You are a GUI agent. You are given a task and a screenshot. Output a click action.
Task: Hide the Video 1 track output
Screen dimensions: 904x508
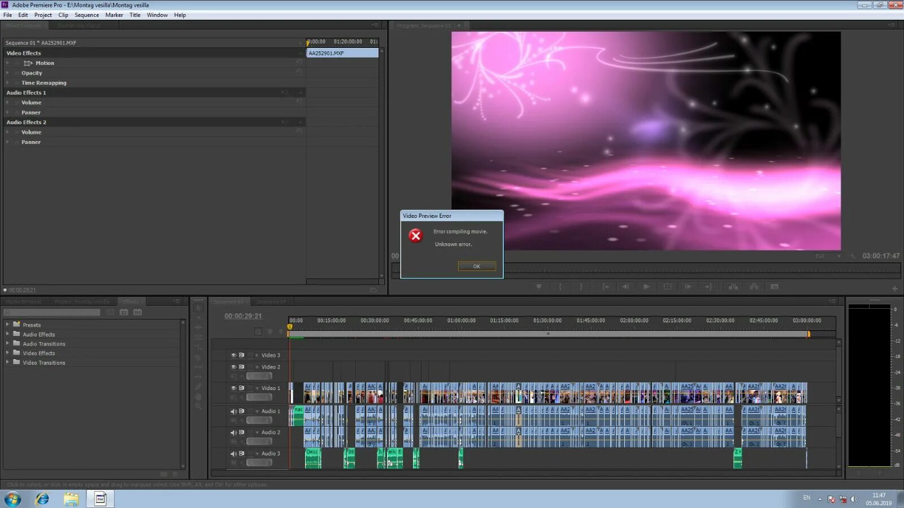(x=233, y=388)
